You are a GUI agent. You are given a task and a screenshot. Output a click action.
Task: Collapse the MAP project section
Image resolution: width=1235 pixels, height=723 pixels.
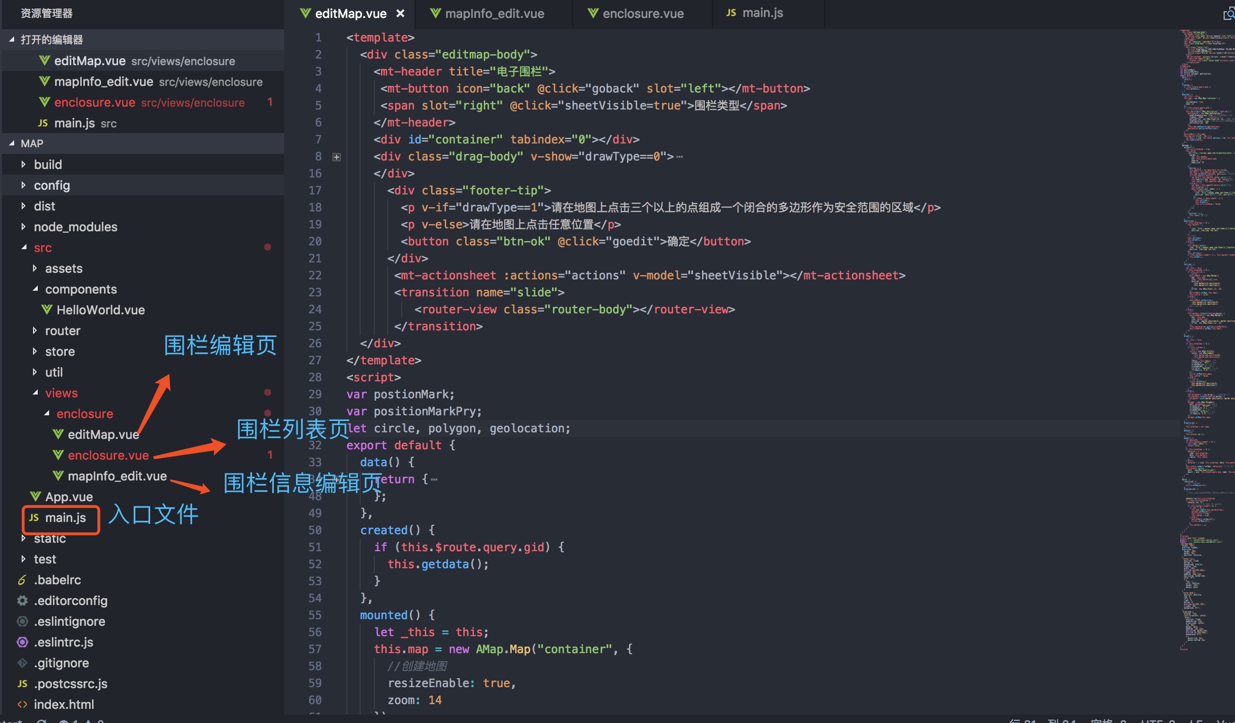pos(12,143)
